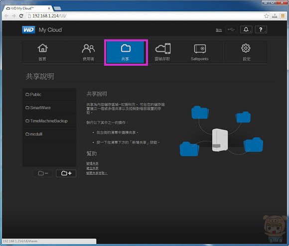Image resolution: width=289 pixels, height=246 pixels.
Task: Reload the page with refresh icon
Action: click(x=21, y=16)
